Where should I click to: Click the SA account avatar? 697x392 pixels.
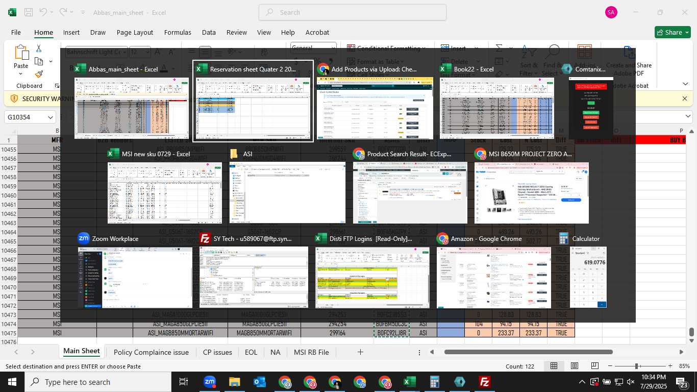[x=611, y=12]
